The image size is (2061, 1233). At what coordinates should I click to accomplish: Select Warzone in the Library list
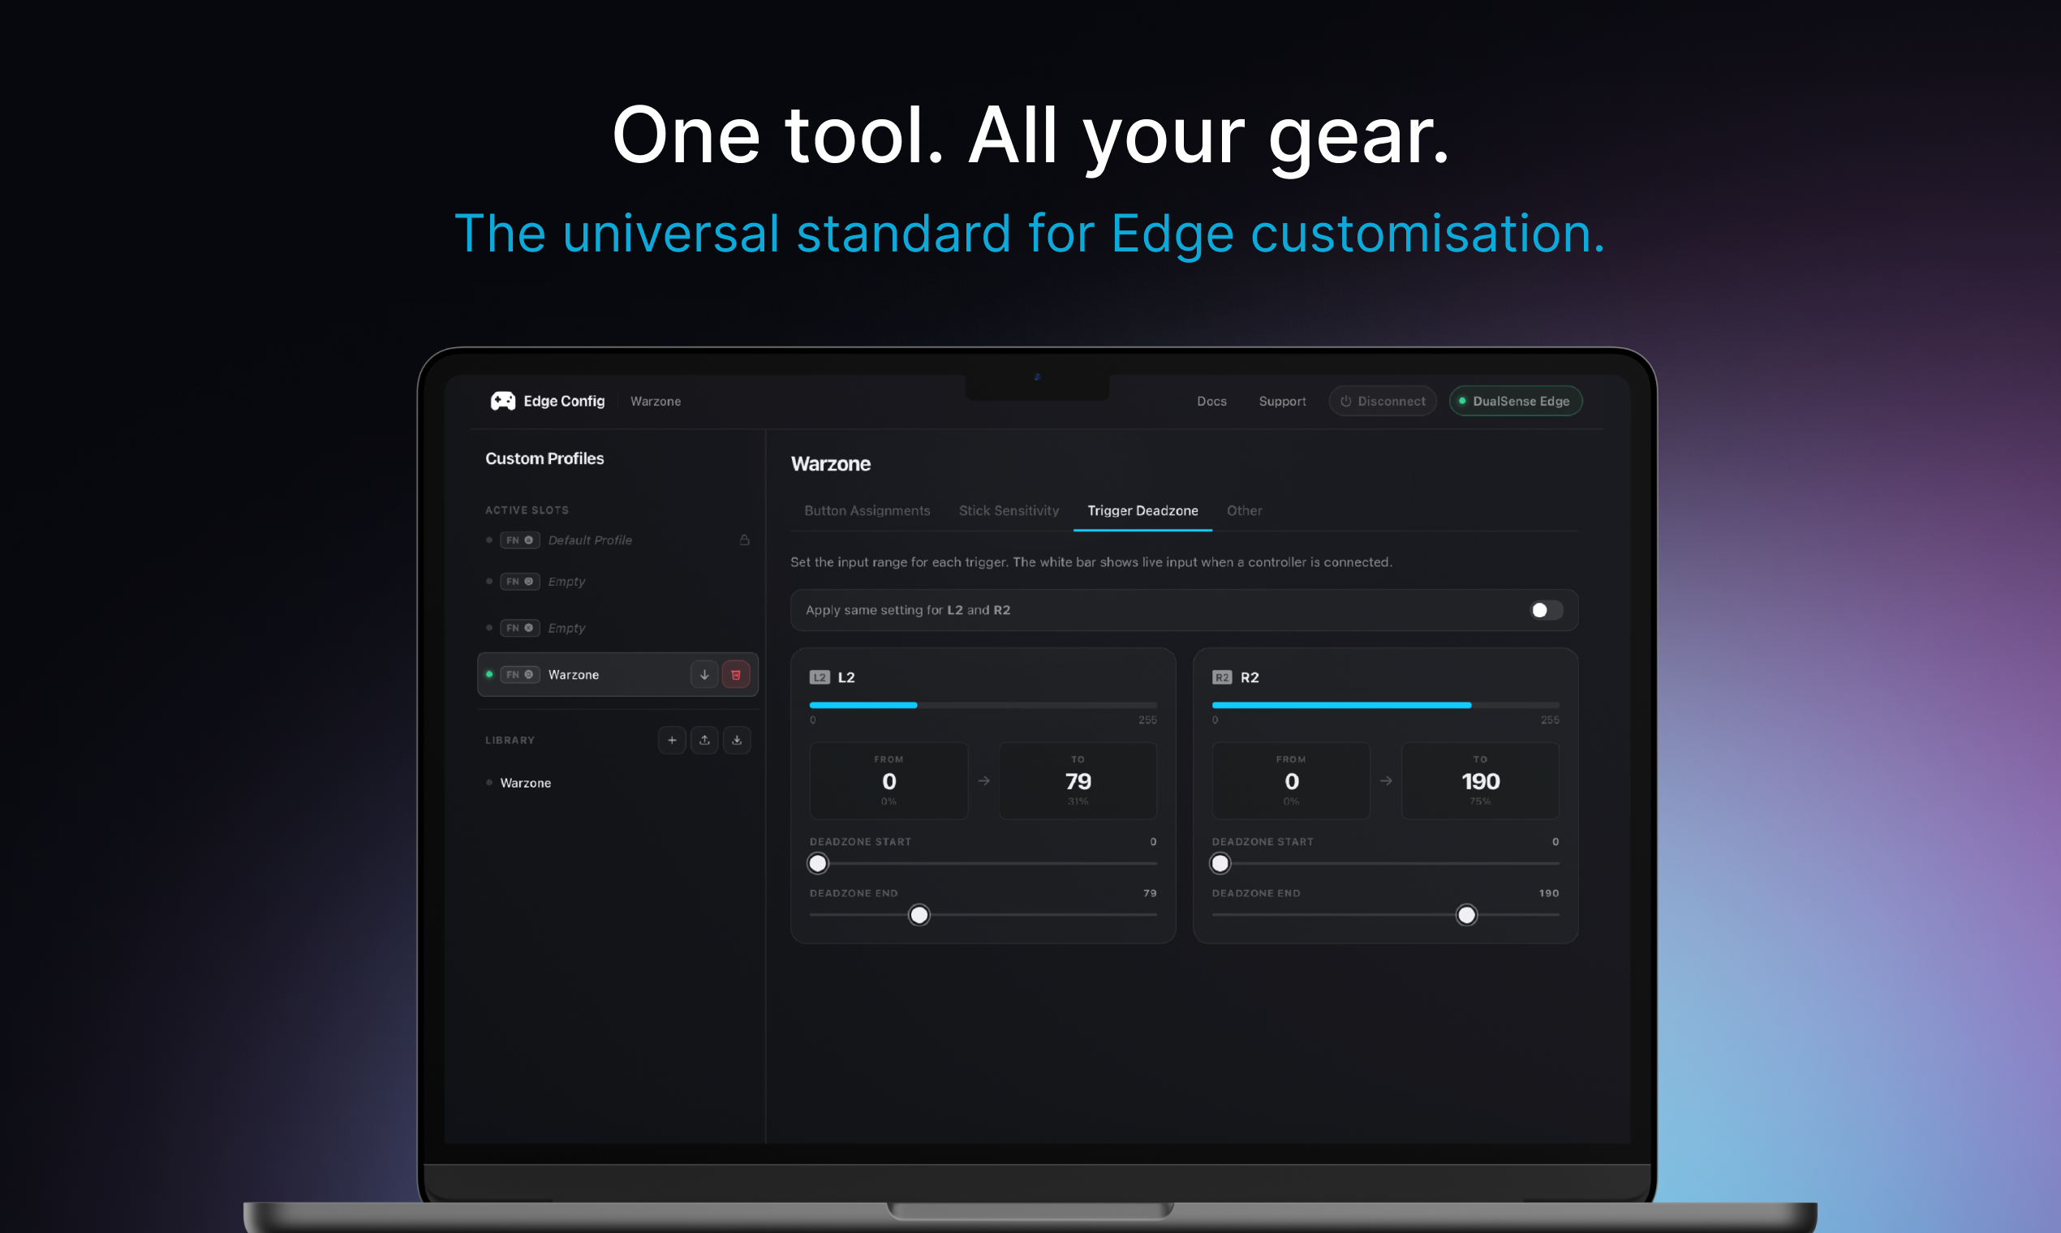coord(525,782)
